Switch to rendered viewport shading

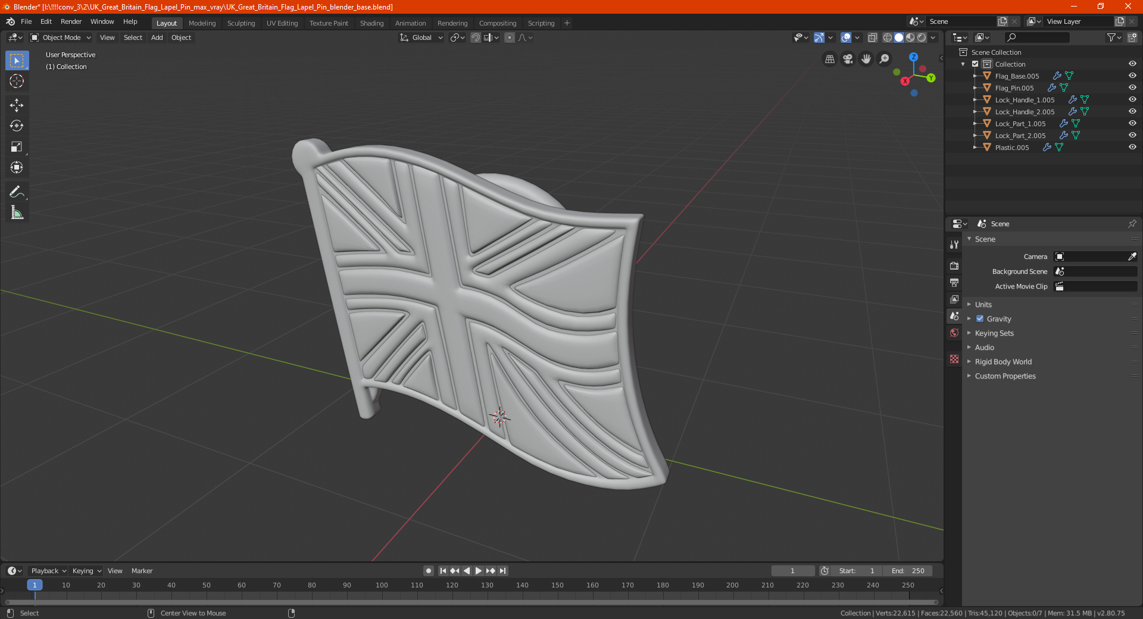(x=922, y=37)
